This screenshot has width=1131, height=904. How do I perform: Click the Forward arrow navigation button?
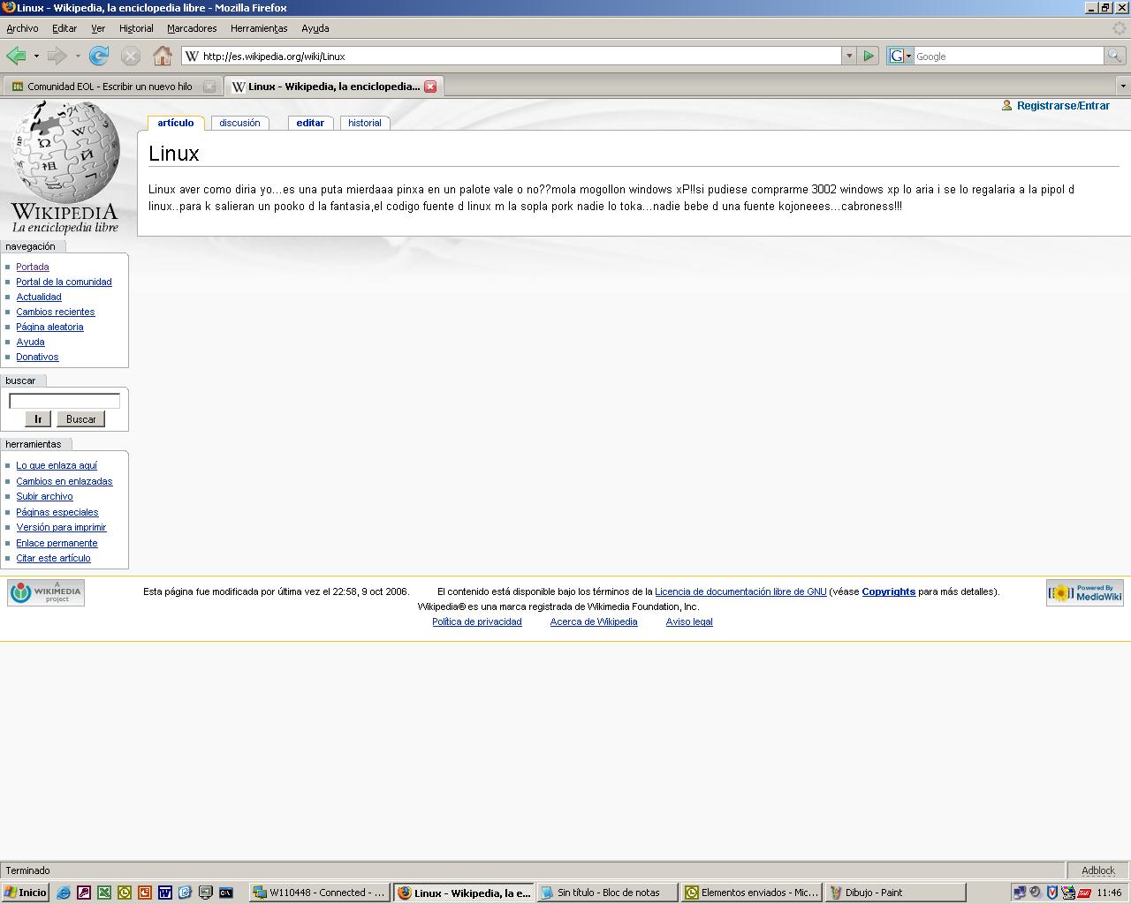57,56
